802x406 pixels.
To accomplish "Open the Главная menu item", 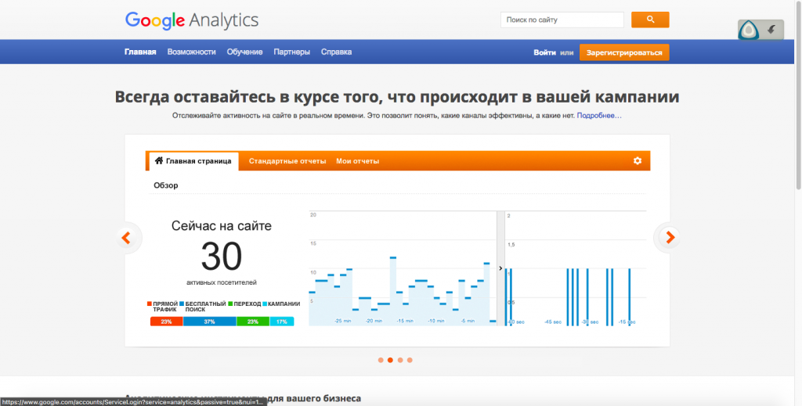I will click(140, 52).
